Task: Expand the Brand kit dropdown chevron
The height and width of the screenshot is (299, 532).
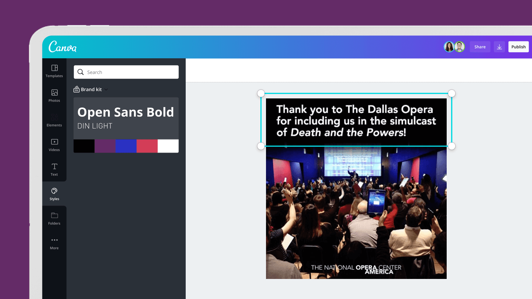Action: pos(106,90)
